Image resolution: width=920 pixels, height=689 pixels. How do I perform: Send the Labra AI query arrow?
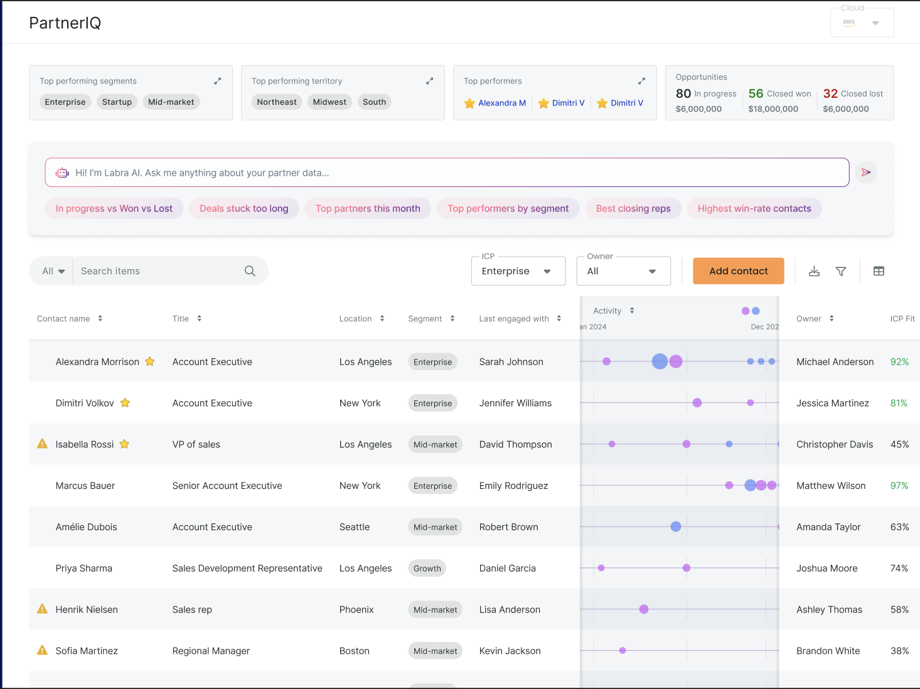(x=866, y=173)
